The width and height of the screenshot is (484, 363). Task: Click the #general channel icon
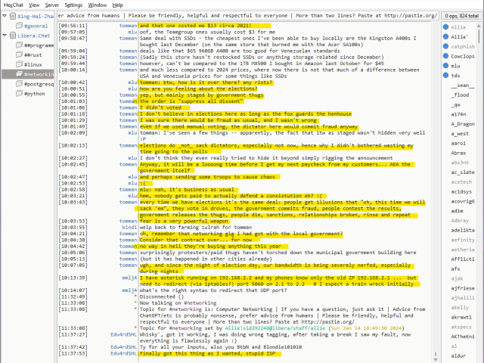[x=18, y=26]
